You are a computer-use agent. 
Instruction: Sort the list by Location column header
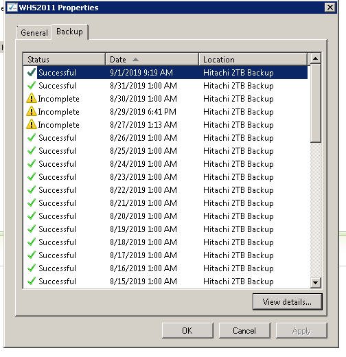253,60
